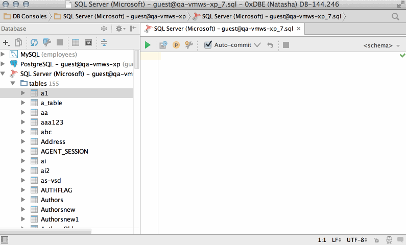Hide the Database panel with the pin arrow icon
Viewport: 406px width, 245px height.
pos(133,29)
